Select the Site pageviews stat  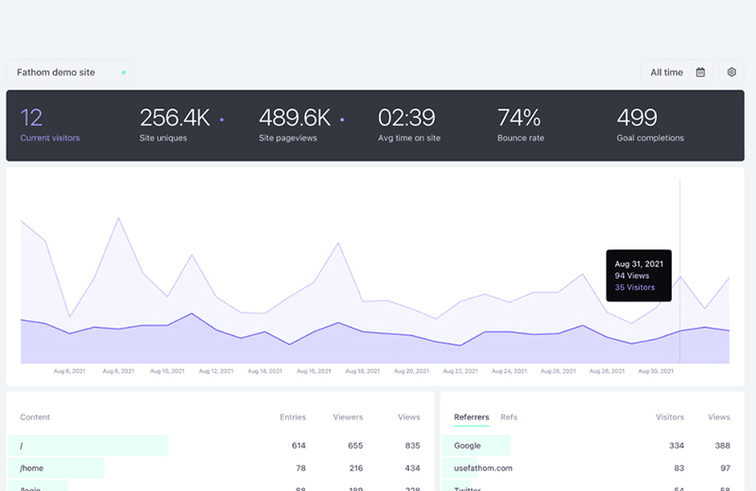tap(294, 126)
